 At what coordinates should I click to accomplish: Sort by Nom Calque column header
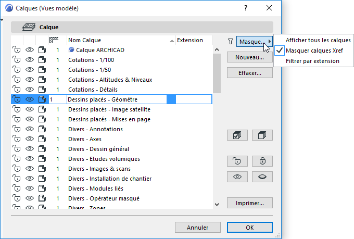(121, 40)
